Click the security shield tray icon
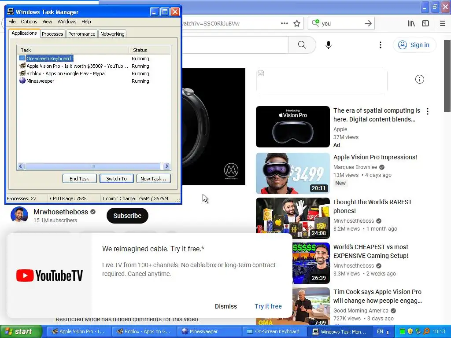 410,332
